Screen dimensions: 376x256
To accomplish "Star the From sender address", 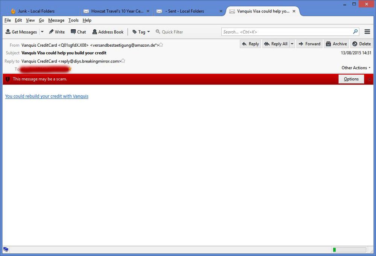I will (161, 45).
